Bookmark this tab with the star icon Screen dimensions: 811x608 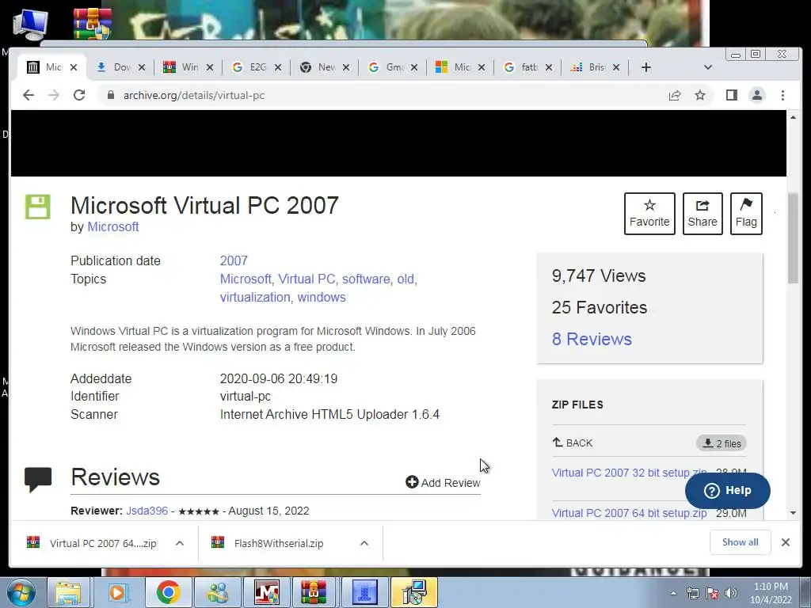pyautogui.click(x=700, y=95)
